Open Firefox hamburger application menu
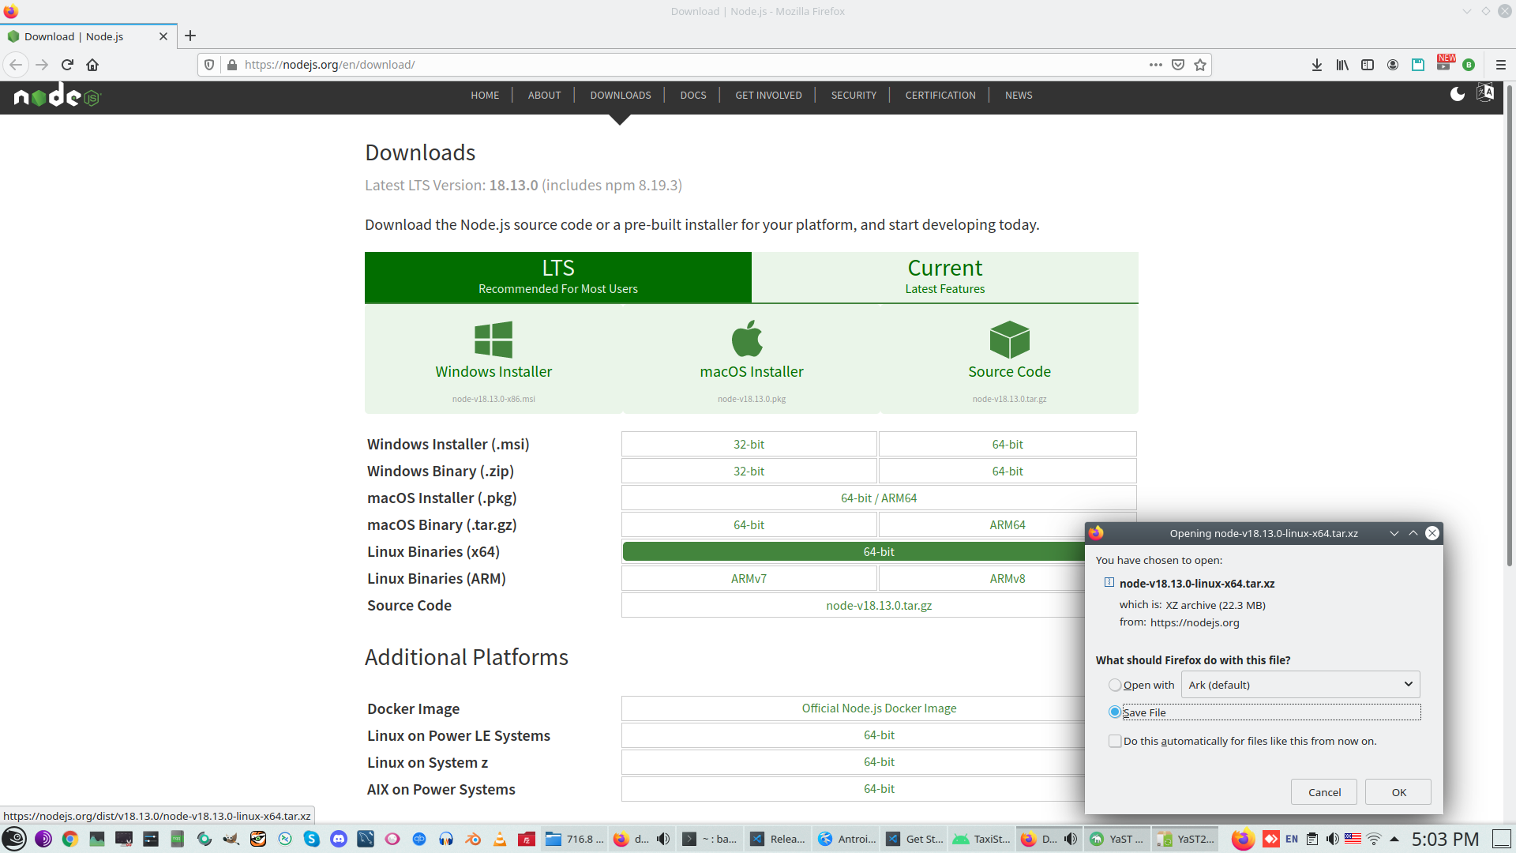The width and height of the screenshot is (1516, 853). coord(1501,65)
